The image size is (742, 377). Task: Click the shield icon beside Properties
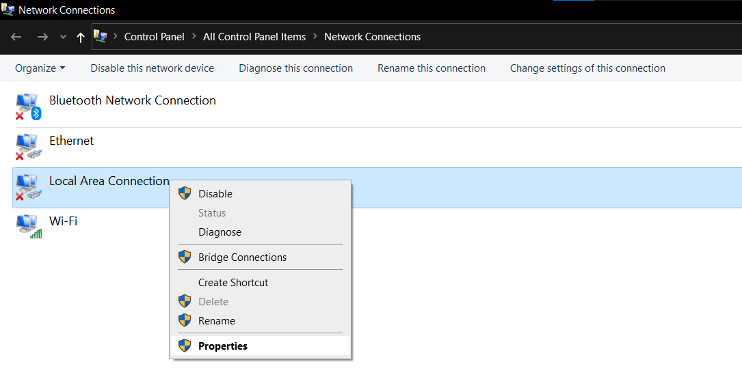coord(185,346)
